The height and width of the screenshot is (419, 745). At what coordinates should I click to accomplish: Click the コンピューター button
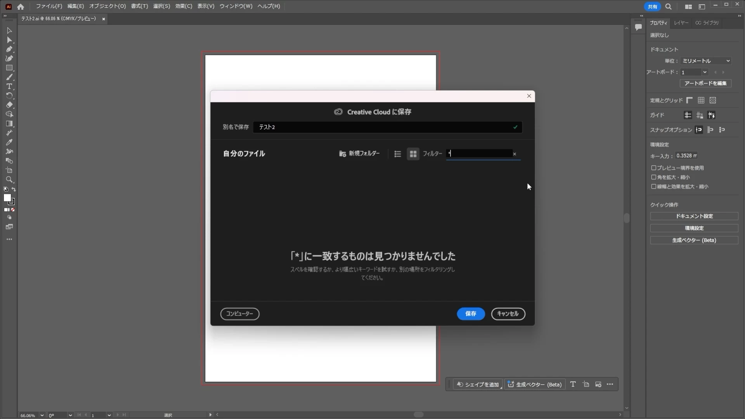pyautogui.click(x=240, y=314)
